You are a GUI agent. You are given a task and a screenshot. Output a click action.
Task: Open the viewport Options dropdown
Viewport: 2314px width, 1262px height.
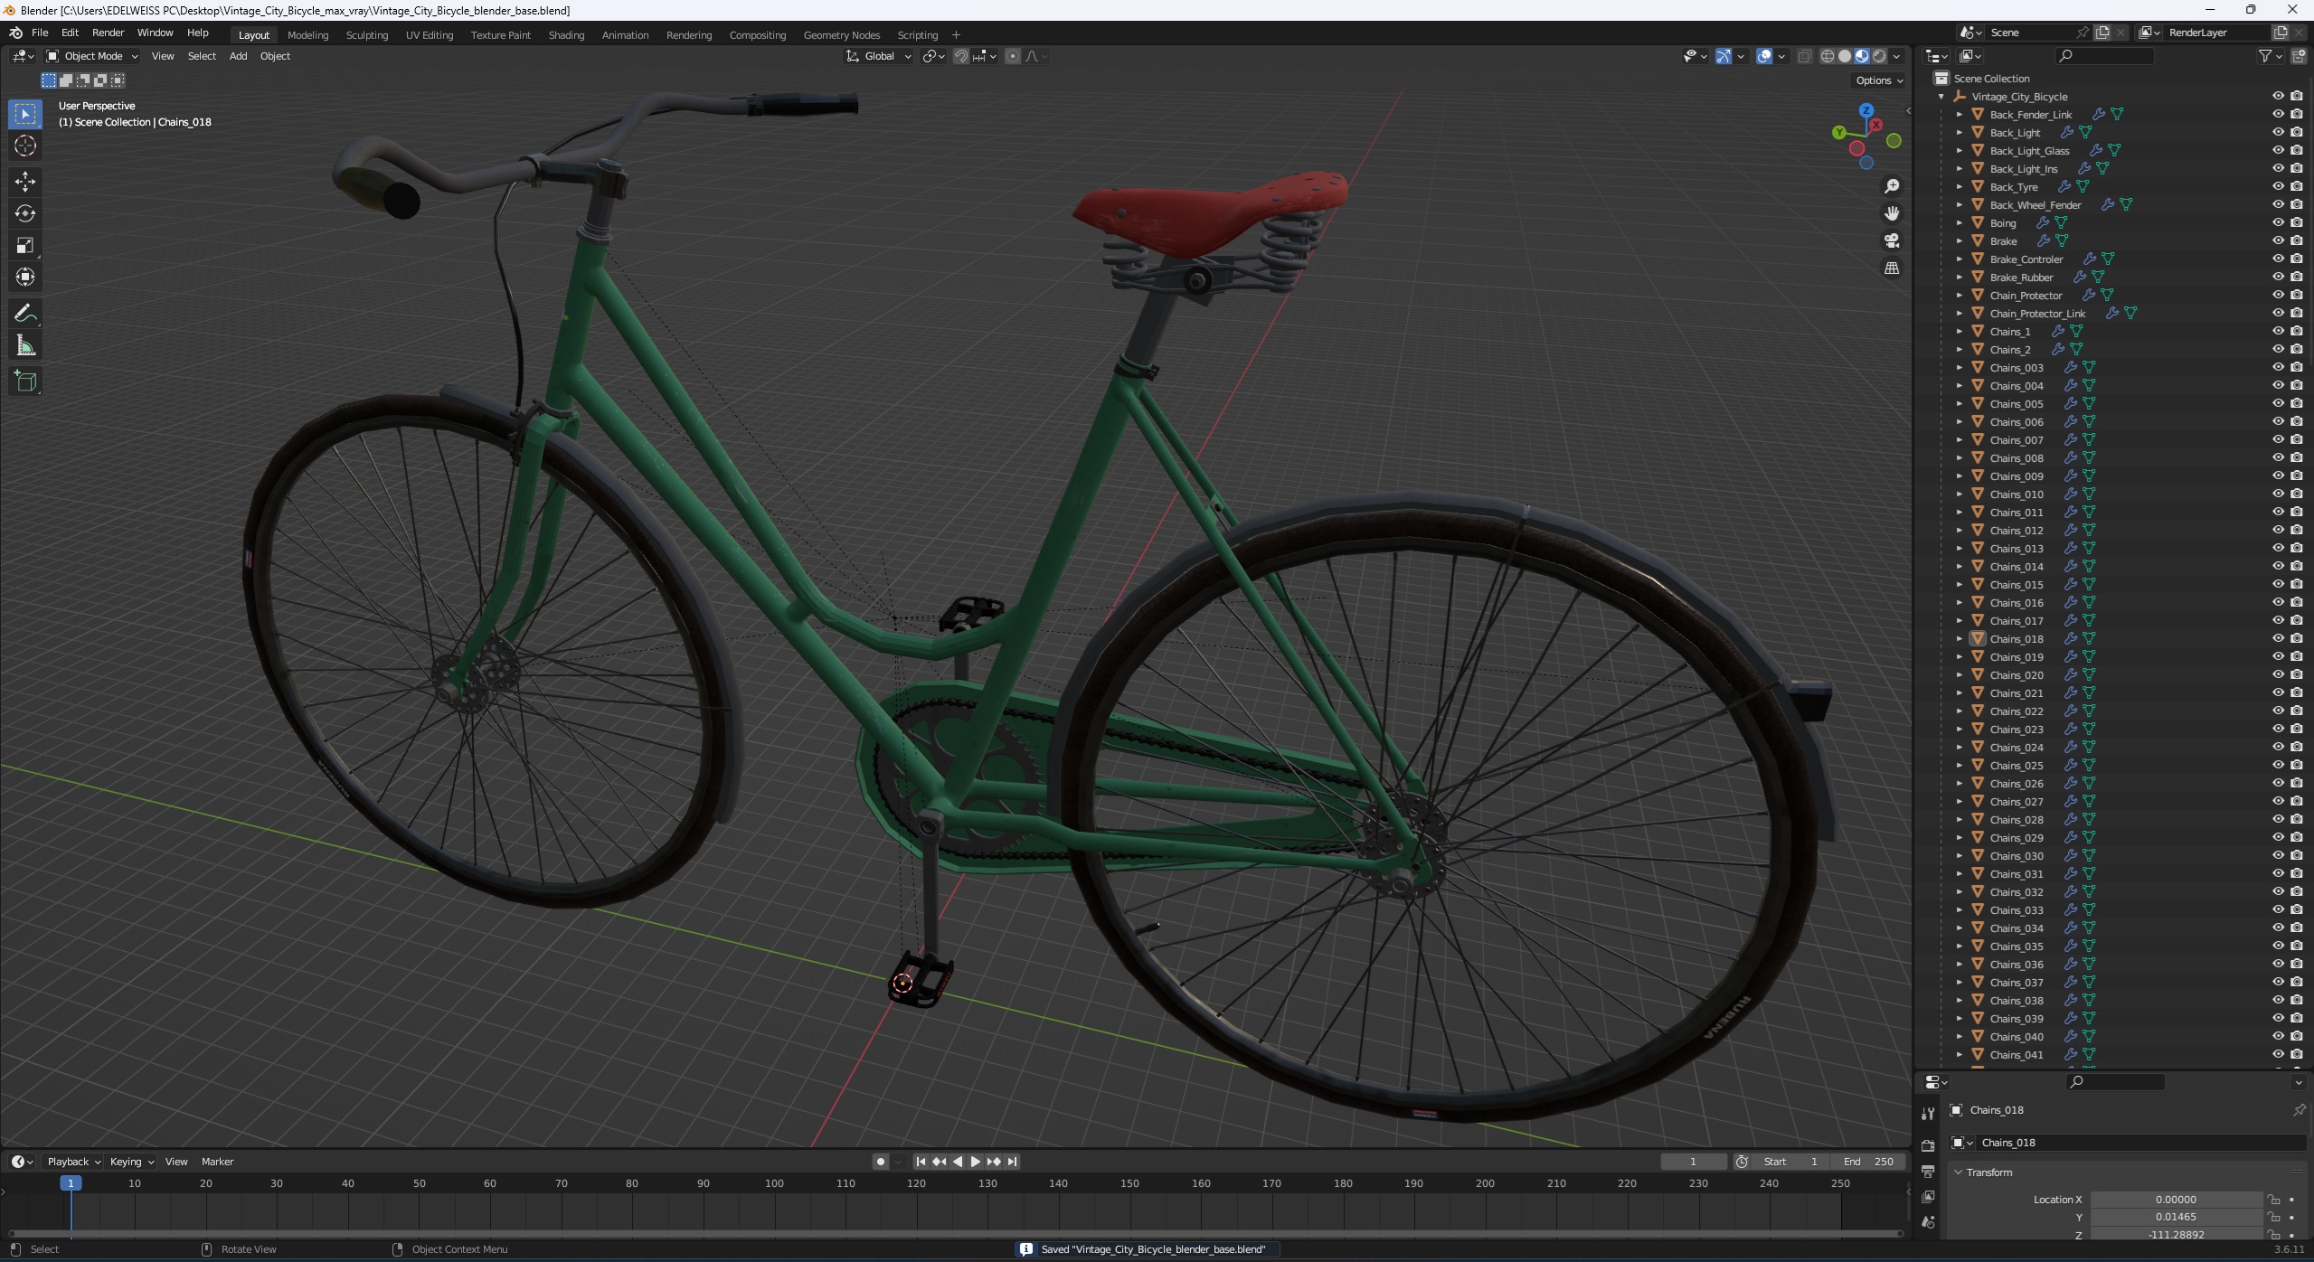(x=1878, y=80)
